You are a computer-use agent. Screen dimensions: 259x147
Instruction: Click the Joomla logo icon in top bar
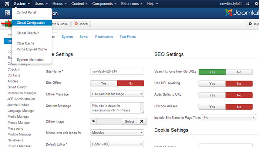(x=7, y=4)
